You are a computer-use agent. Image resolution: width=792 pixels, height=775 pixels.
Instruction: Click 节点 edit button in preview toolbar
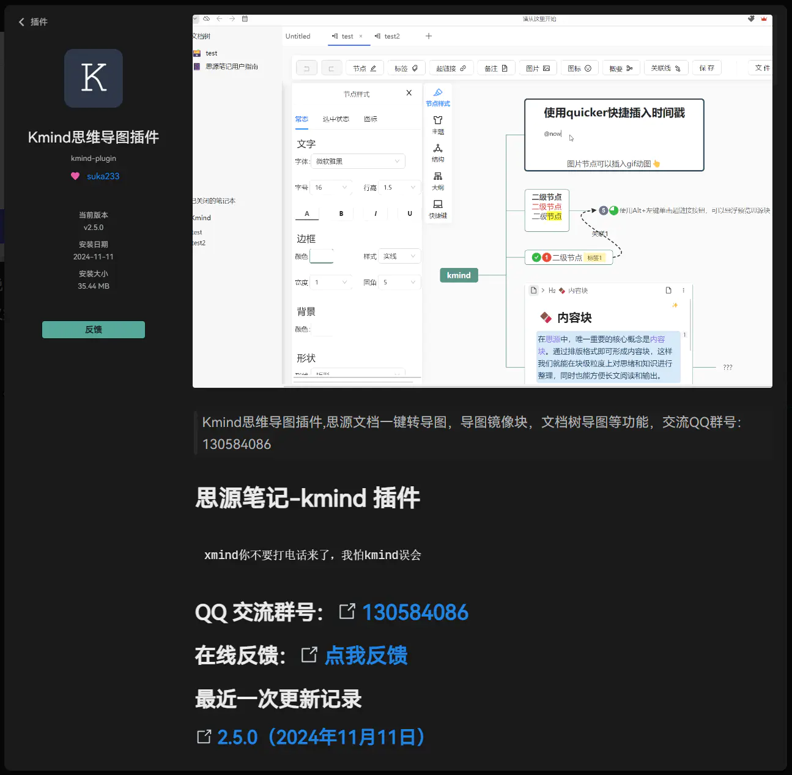pos(365,69)
